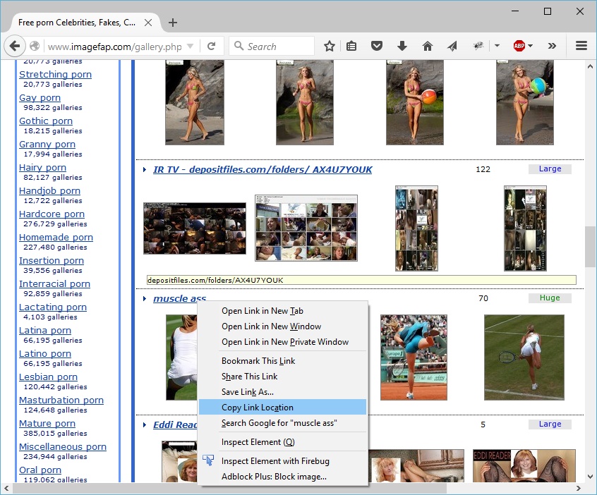Open the first dark IR TV collage thumbnail
The height and width of the screenshot is (495, 597).
[195, 228]
